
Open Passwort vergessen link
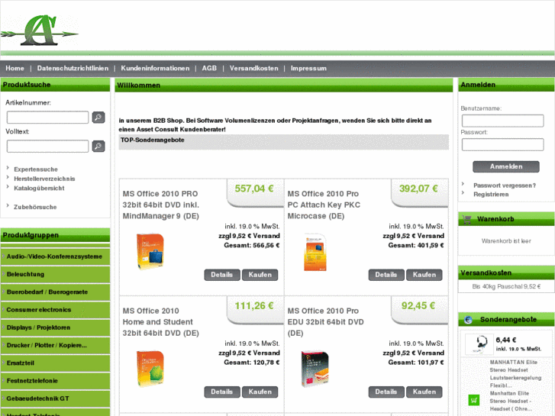(x=505, y=185)
